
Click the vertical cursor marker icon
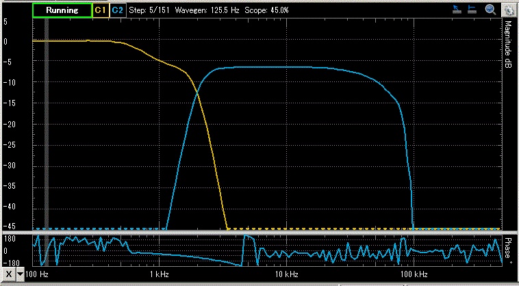click(x=472, y=10)
